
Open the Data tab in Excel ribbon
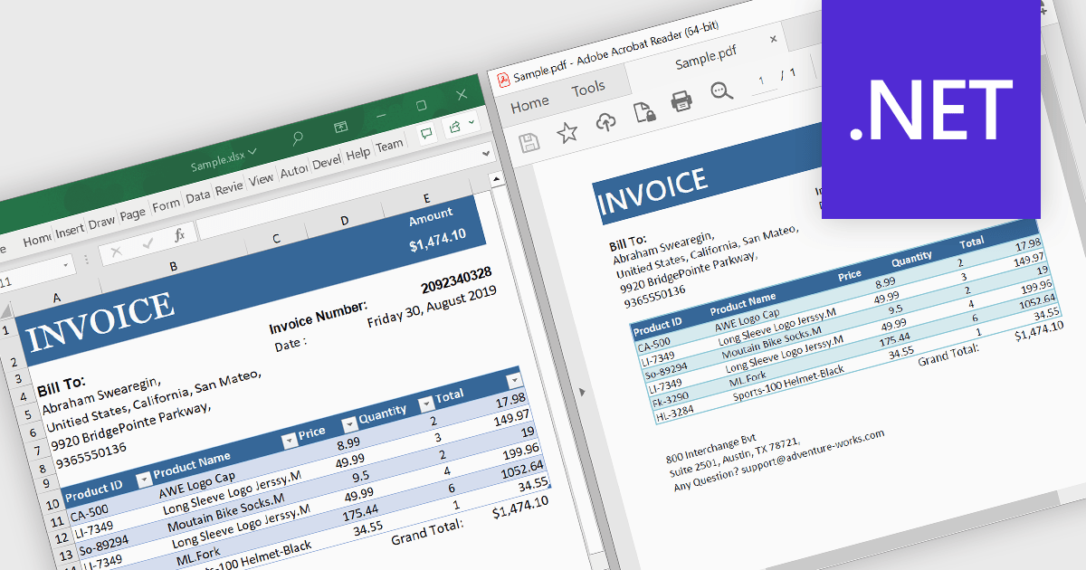pos(197,196)
